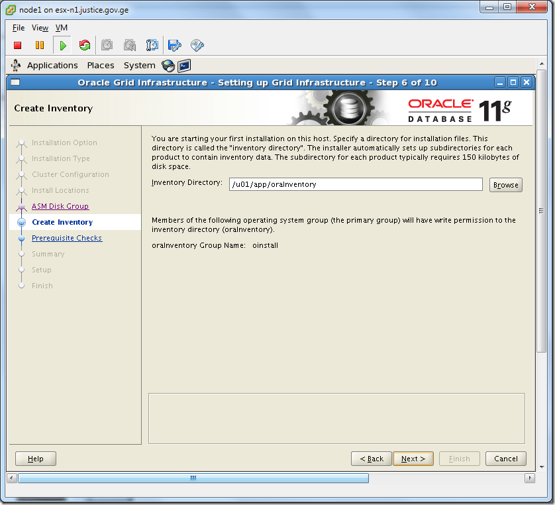The width and height of the screenshot is (555, 505).
Task: Open the Applications menu
Action: click(52, 65)
